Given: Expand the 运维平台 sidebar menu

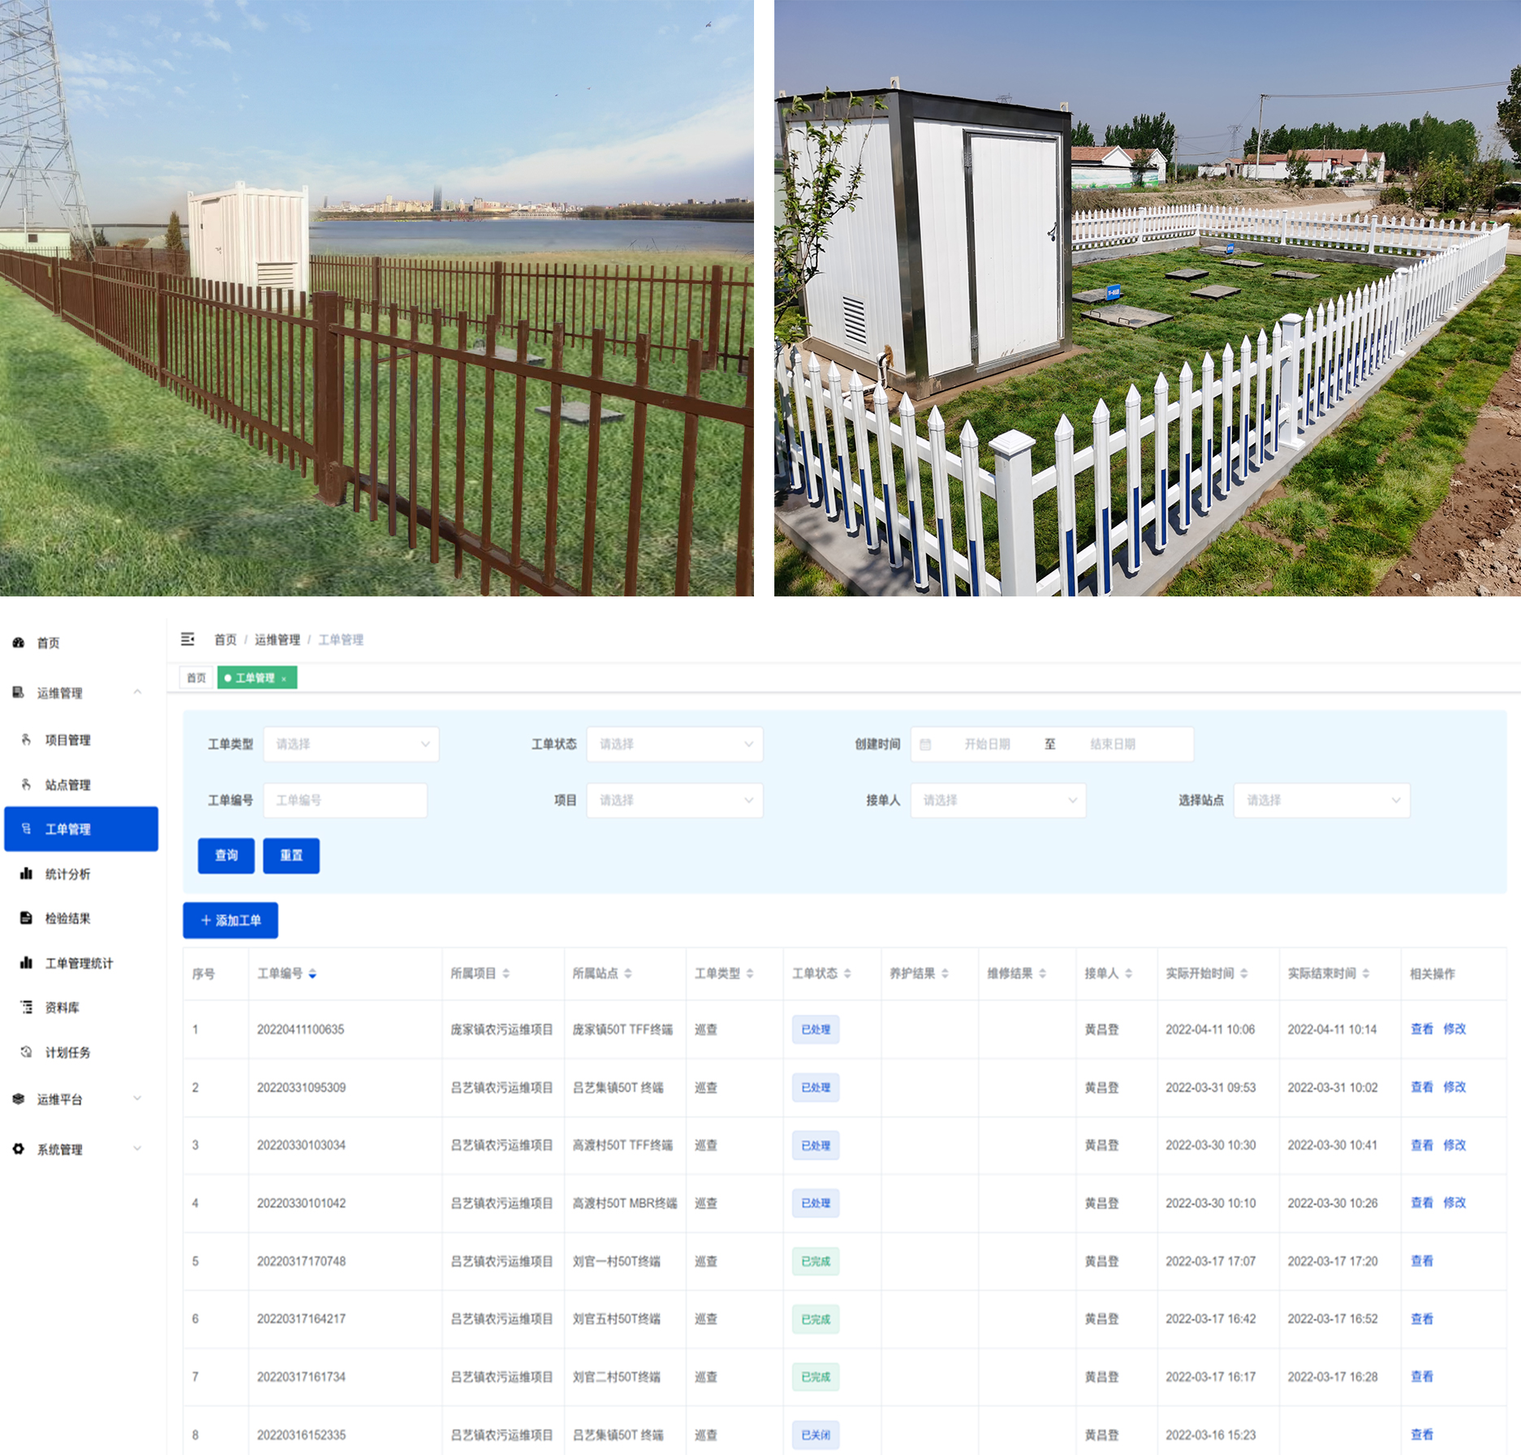Looking at the screenshot, I should tap(137, 1099).
